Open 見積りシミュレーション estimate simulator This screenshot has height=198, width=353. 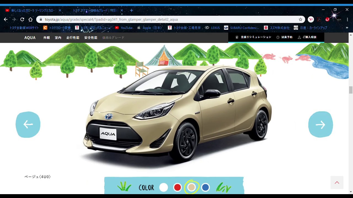[253, 37]
